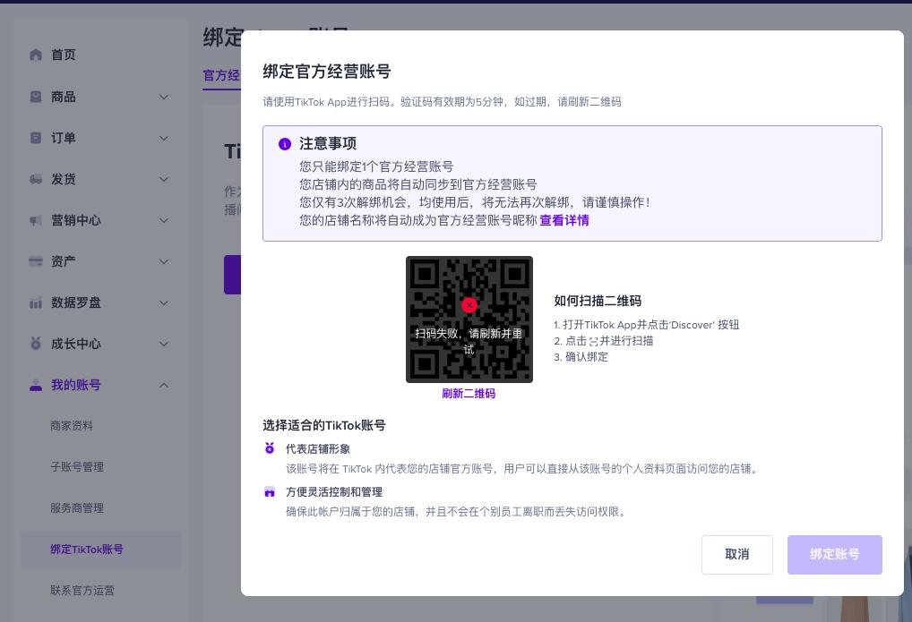Click text 您只能绑定1个官方经营账号
This screenshot has height=622, width=912.
point(376,166)
